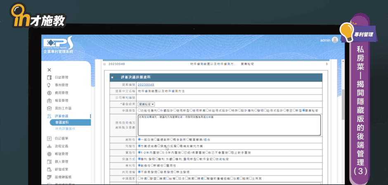Close the sidebar with the X icon
Image resolution: width=388 pixels, height=185 pixels.
tap(49, 70)
